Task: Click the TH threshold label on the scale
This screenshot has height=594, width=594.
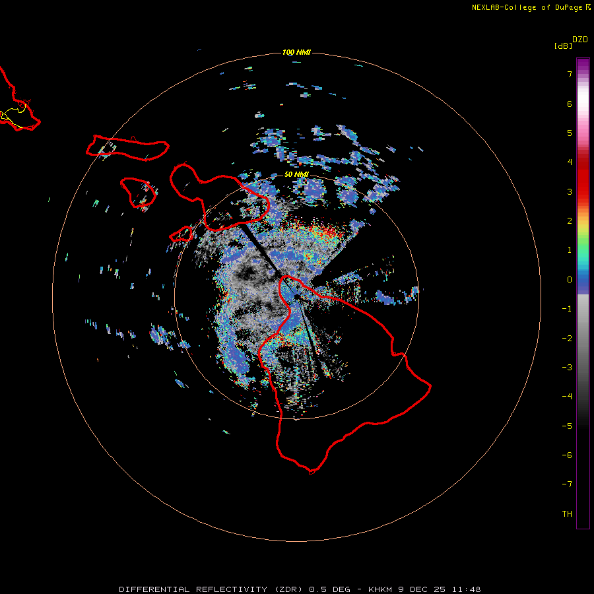Action: [x=567, y=514]
